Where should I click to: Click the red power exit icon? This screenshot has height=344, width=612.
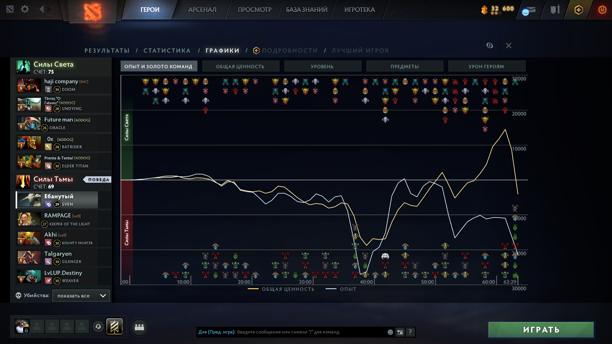click(602, 10)
